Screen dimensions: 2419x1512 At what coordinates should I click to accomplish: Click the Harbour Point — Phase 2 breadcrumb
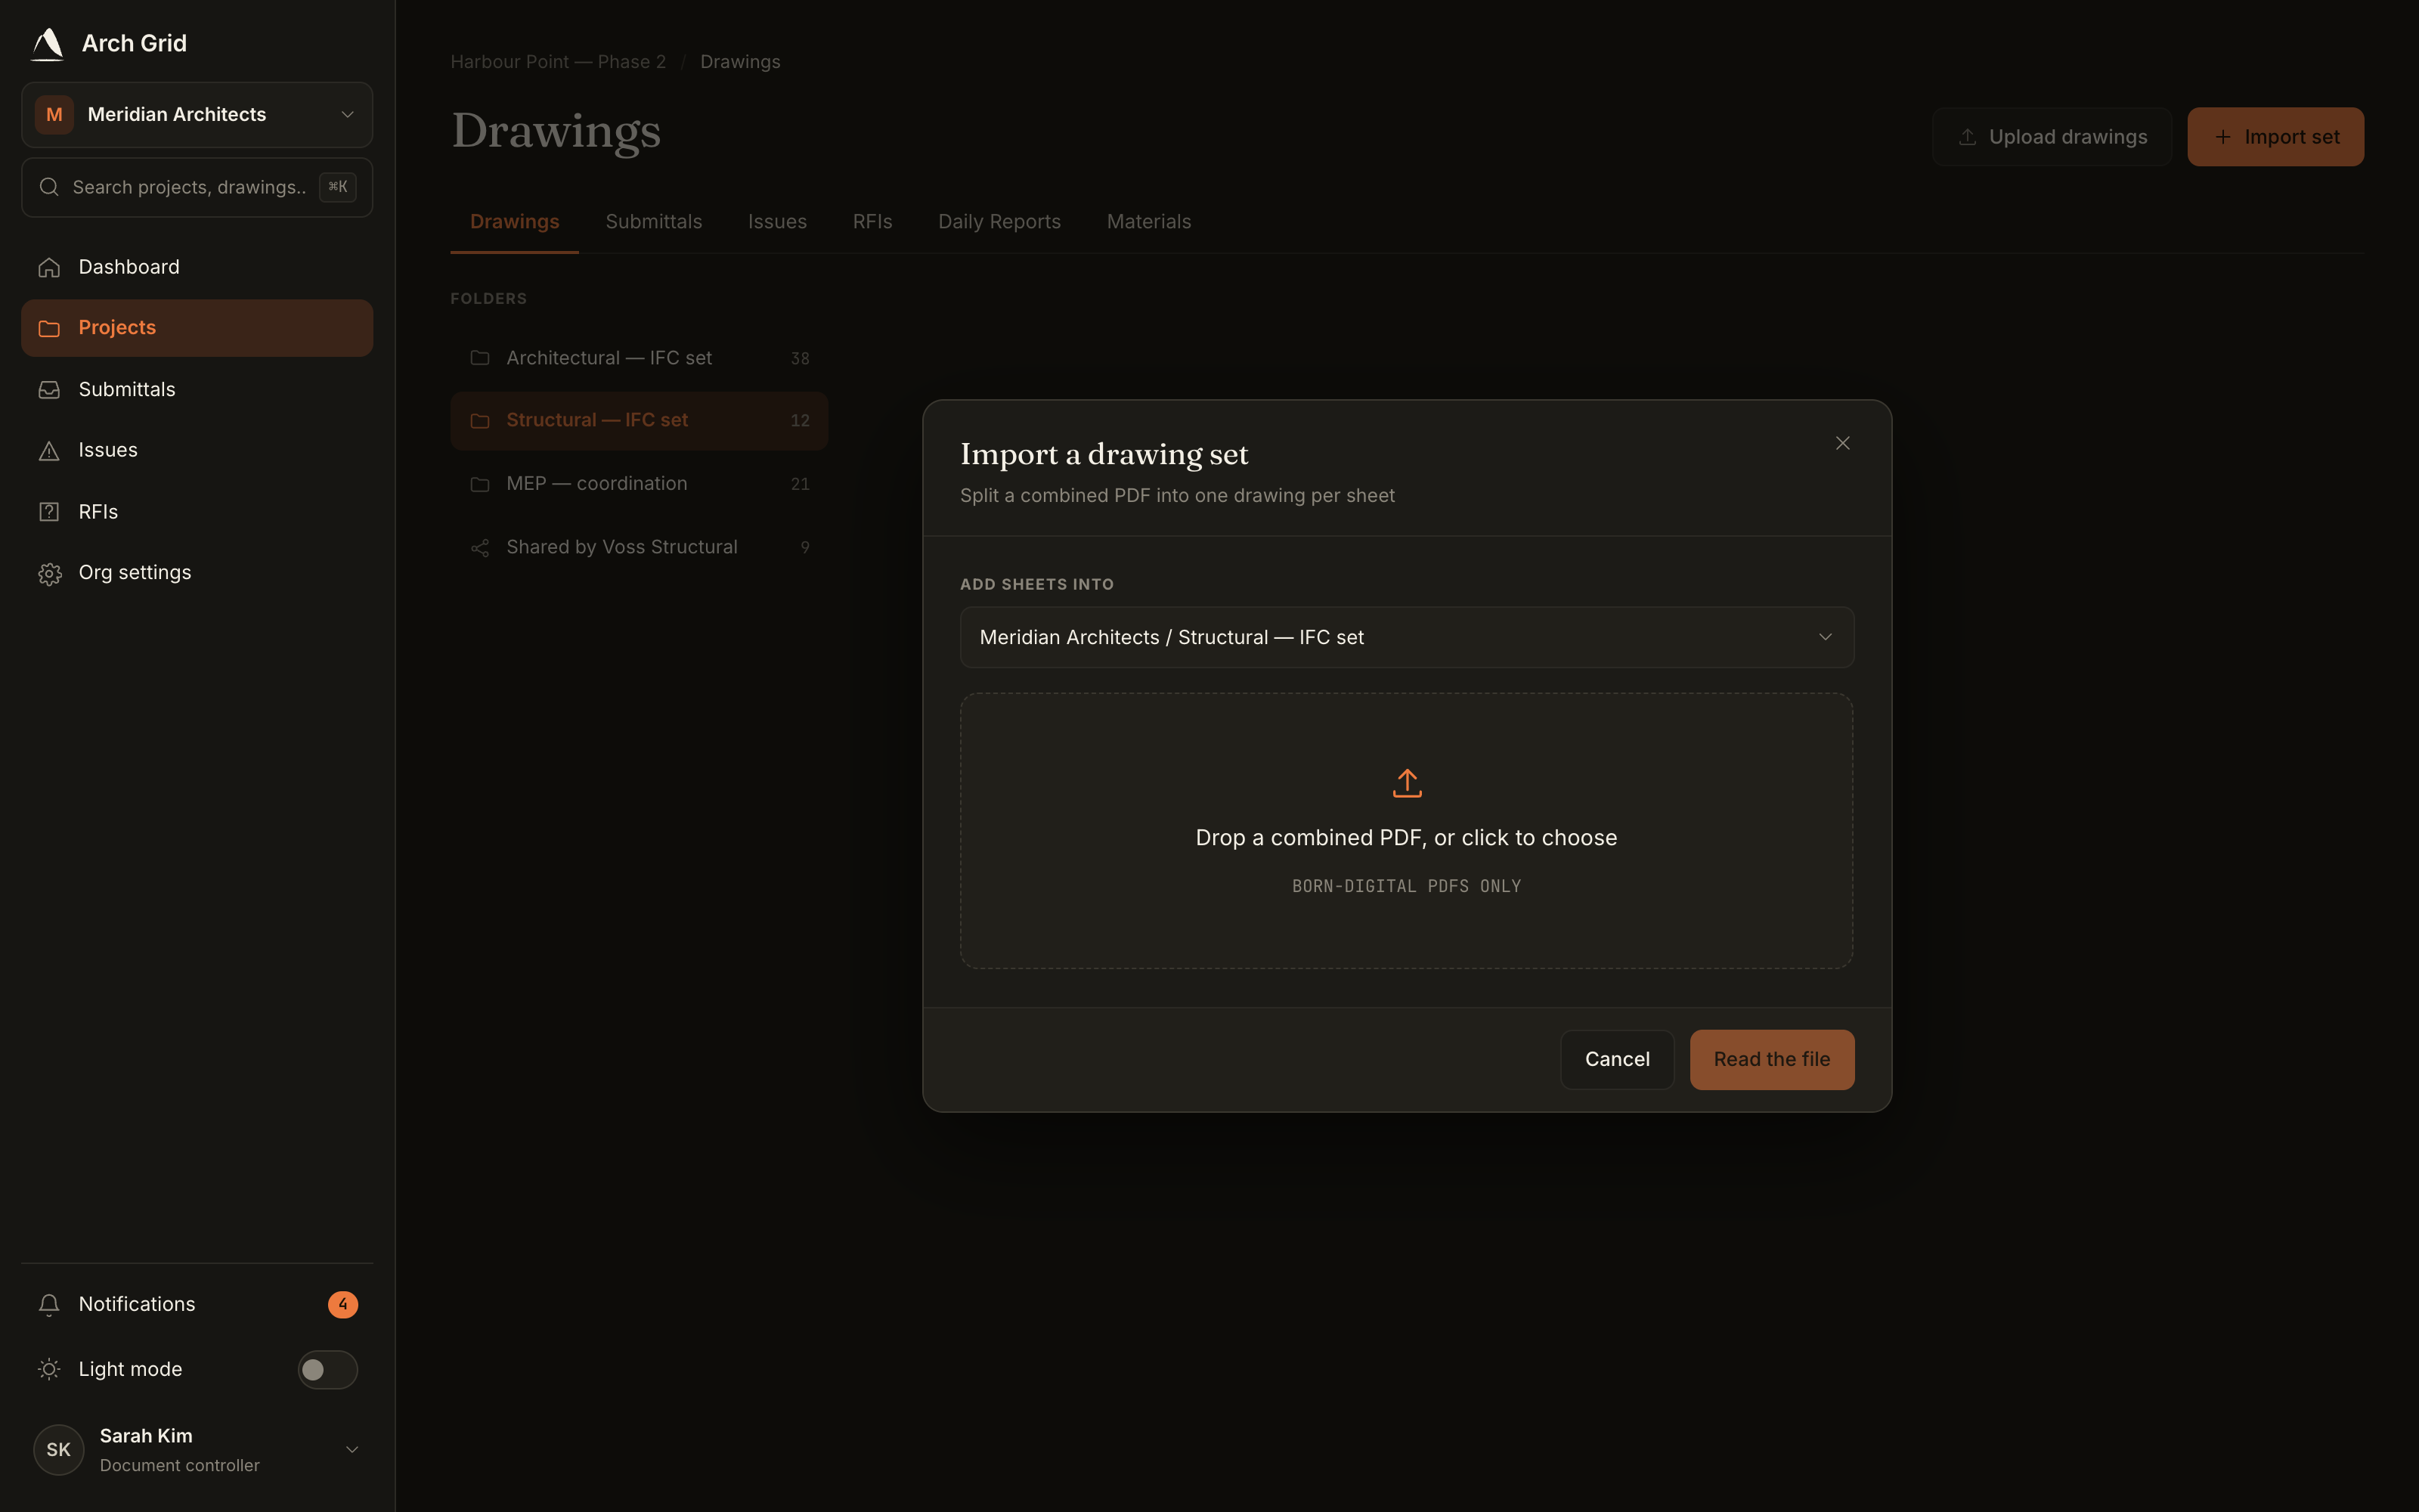pyautogui.click(x=558, y=62)
